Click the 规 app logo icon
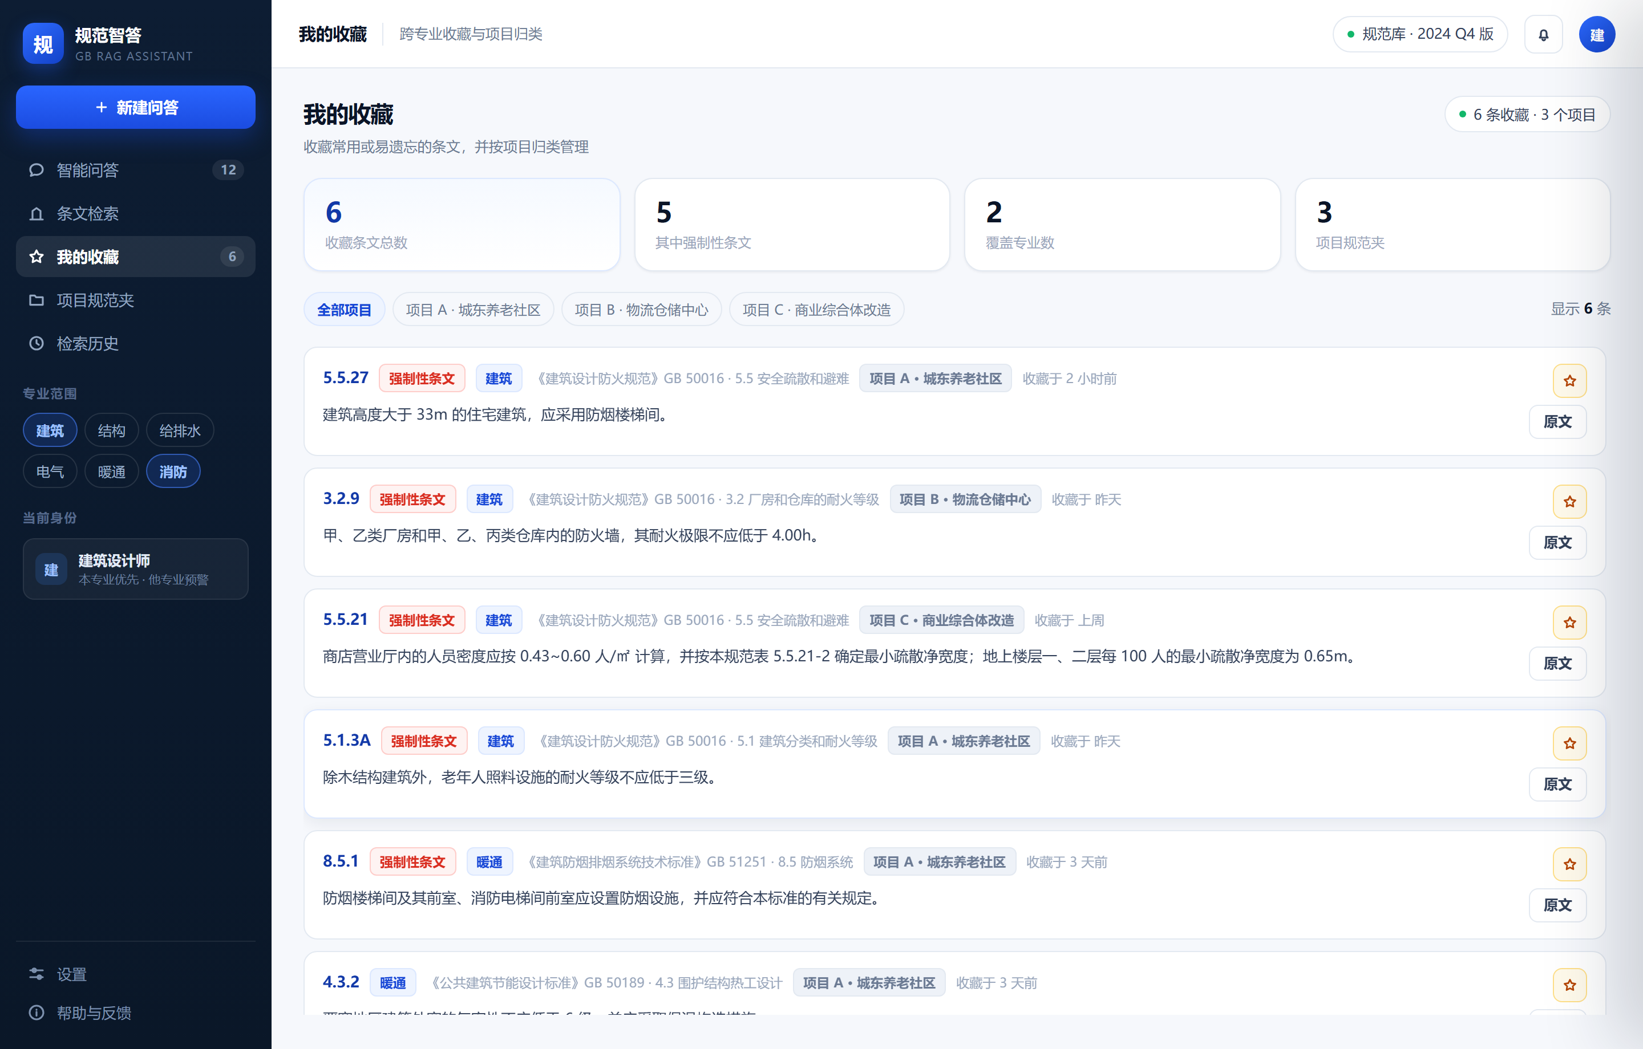 43,44
